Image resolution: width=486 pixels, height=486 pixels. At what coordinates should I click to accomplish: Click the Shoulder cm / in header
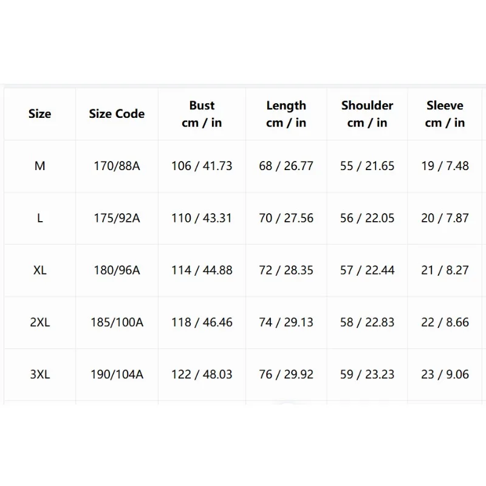368,114
